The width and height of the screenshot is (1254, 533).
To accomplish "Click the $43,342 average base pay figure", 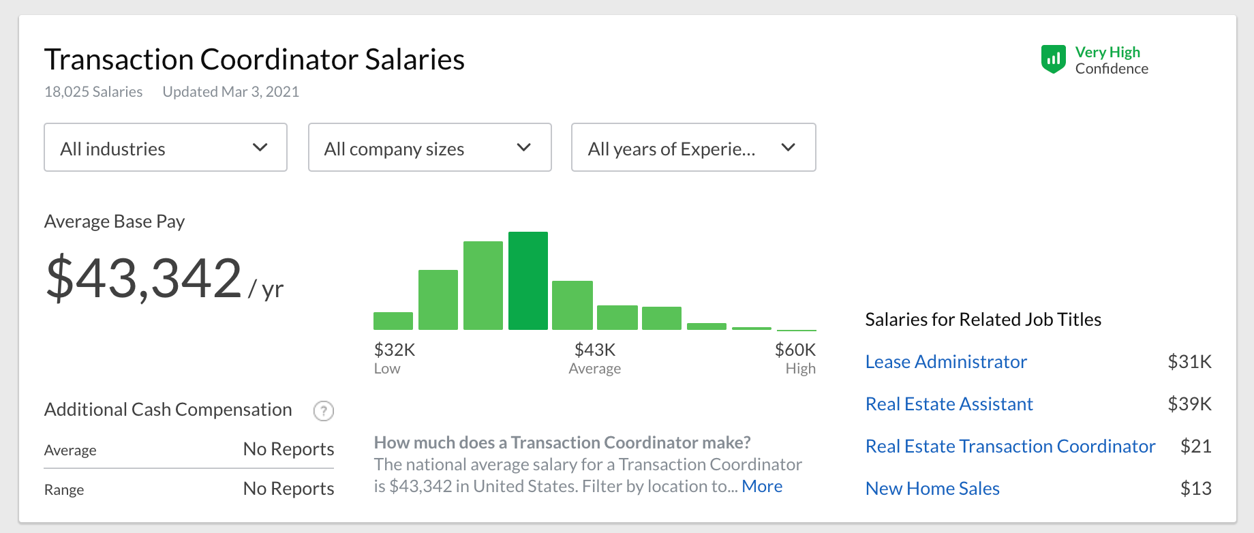I will tap(144, 277).
